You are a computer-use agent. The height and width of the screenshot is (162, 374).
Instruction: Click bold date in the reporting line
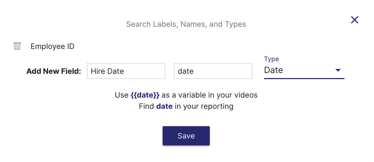click(x=164, y=106)
